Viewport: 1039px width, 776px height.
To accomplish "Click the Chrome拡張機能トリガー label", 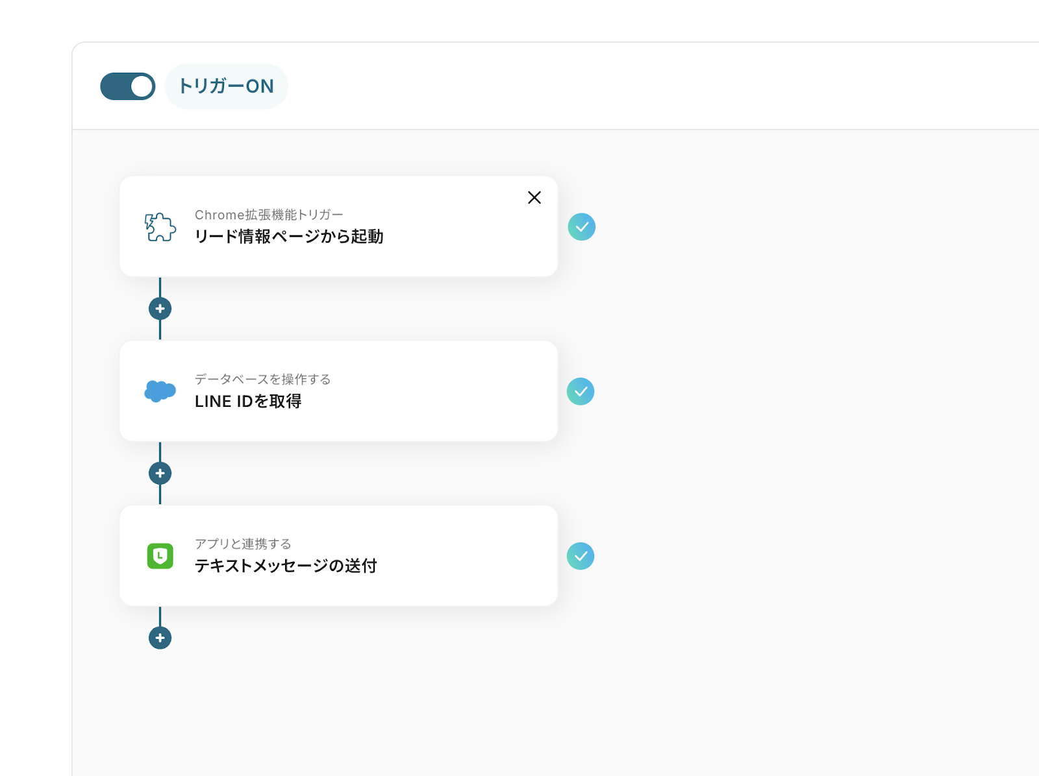I will [x=269, y=215].
